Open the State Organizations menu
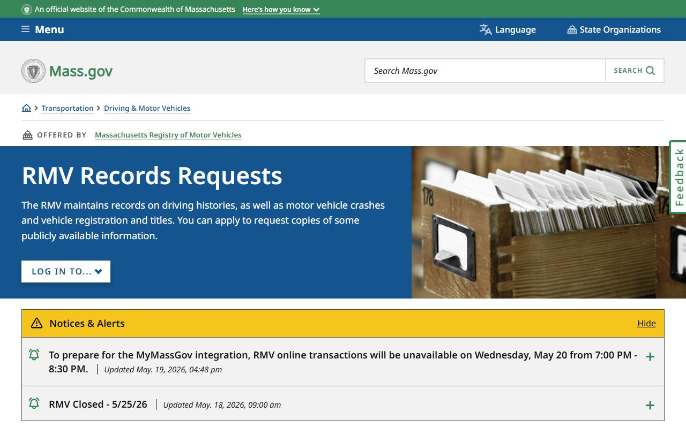Image resolution: width=686 pixels, height=428 pixels. click(x=614, y=29)
